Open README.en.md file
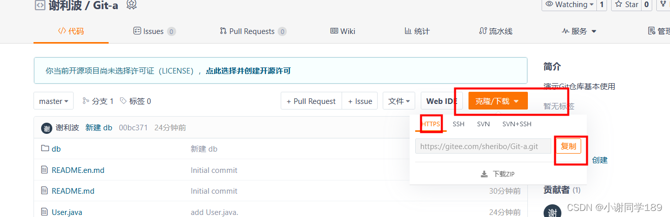This screenshot has height=217, width=670. point(78,170)
